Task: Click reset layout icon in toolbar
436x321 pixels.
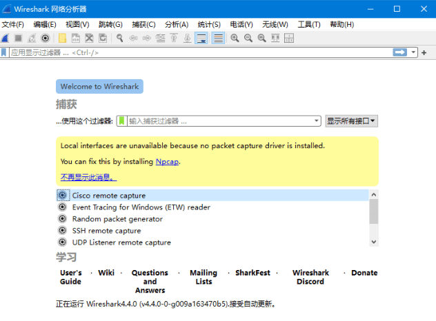Action: point(289,38)
